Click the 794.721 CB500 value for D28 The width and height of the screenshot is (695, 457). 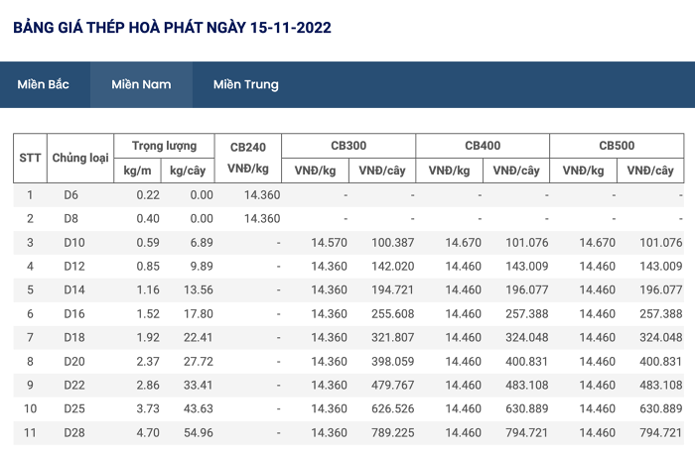click(x=660, y=432)
